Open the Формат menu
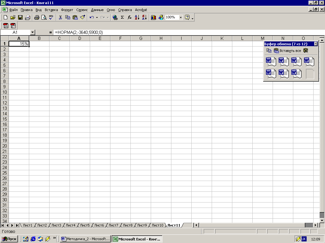This screenshot has width=325, height=243. click(x=67, y=10)
